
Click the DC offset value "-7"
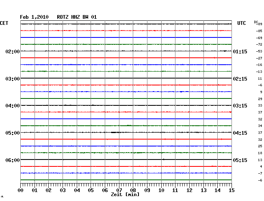260,173
